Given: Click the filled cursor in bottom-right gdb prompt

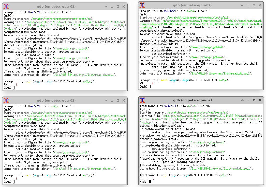Looking at the screenshot, I should (x=150, y=182).
